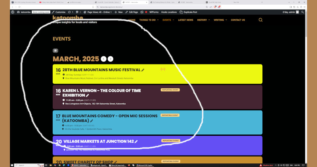Edit the Colour of Time Exhibition pencil
Image resolution: width=317 pixels, height=167 pixels.
tap(87, 95)
